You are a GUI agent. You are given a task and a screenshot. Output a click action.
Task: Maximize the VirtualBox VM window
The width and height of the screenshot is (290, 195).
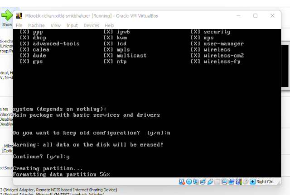click(x=255, y=16)
